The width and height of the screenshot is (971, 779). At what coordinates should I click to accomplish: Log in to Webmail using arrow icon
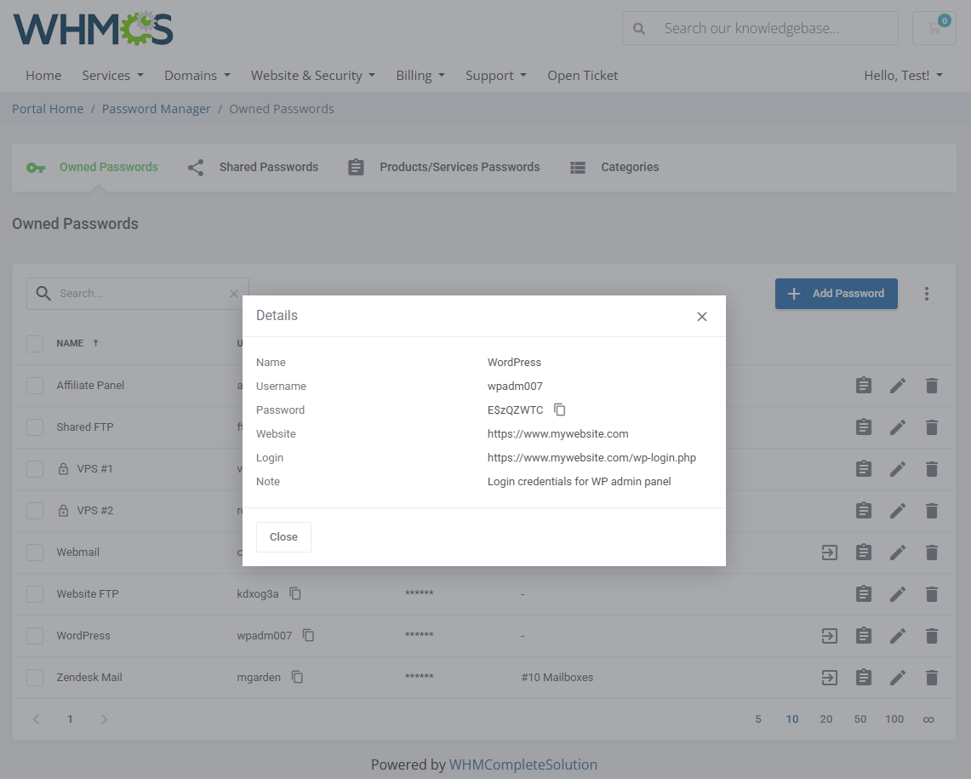(x=830, y=553)
